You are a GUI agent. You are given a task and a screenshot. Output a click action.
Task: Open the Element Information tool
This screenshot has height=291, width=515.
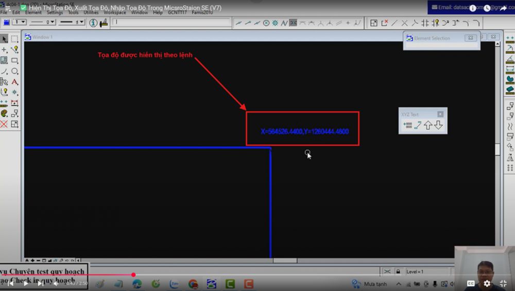pyautogui.click(x=93, y=23)
